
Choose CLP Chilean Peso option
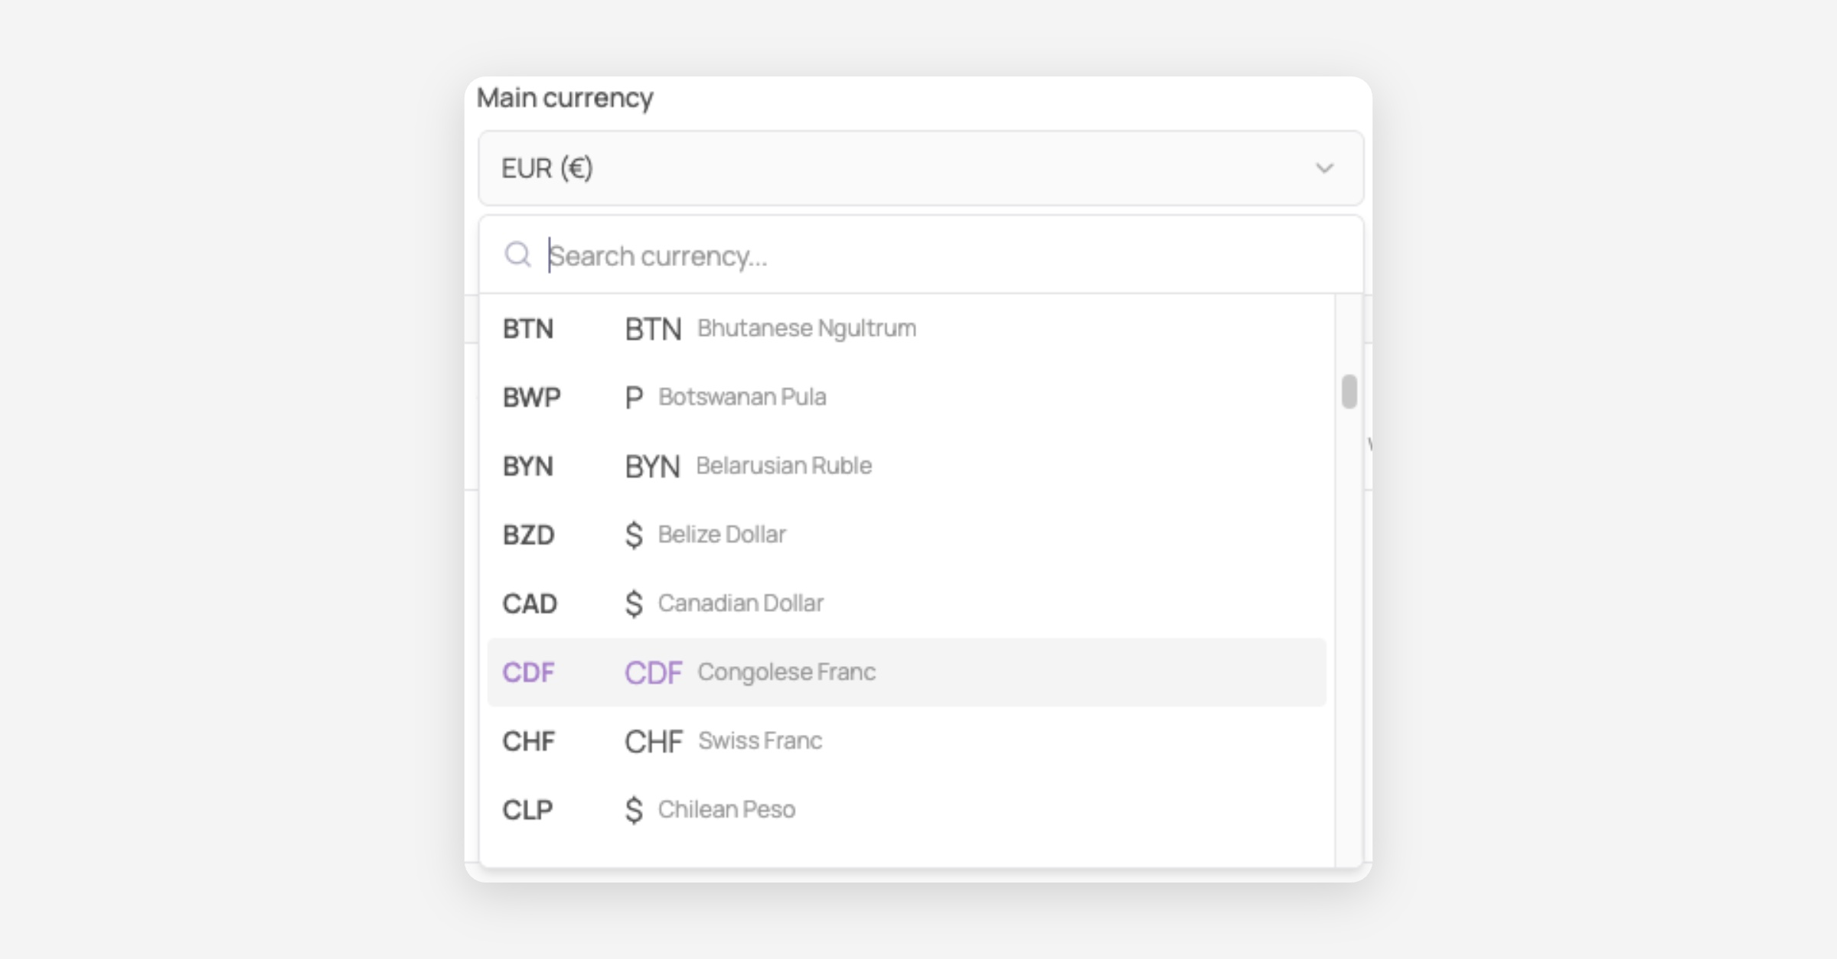(x=906, y=810)
